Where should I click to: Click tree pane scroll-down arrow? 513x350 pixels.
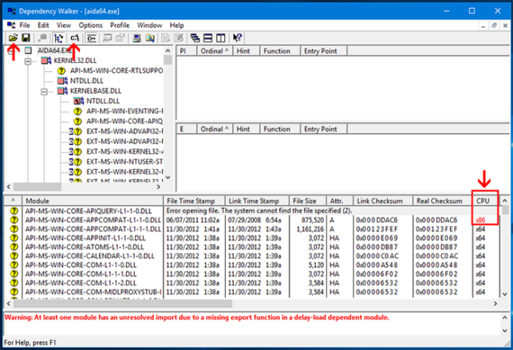168,178
